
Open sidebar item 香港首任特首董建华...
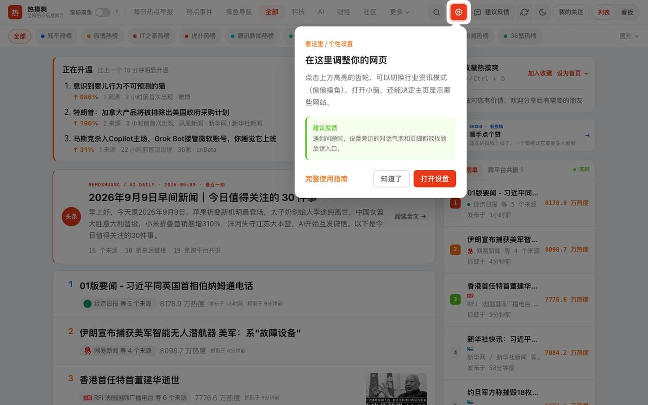point(502,286)
